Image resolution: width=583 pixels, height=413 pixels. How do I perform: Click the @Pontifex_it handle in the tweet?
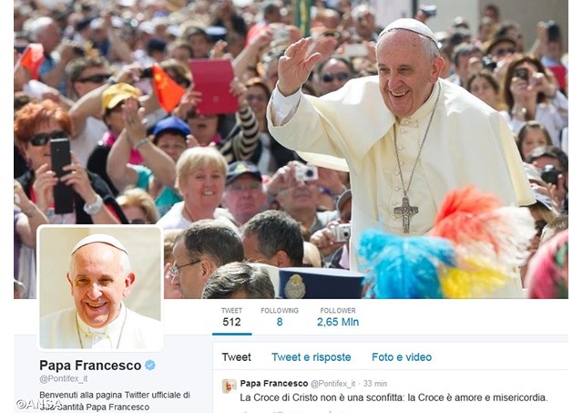pos(332,383)
